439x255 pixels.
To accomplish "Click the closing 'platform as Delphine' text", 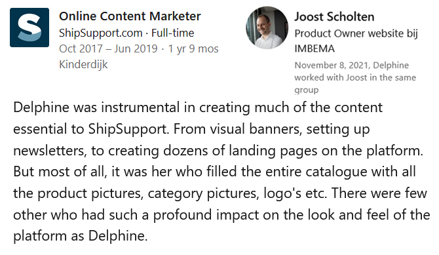I will point(80,236).
